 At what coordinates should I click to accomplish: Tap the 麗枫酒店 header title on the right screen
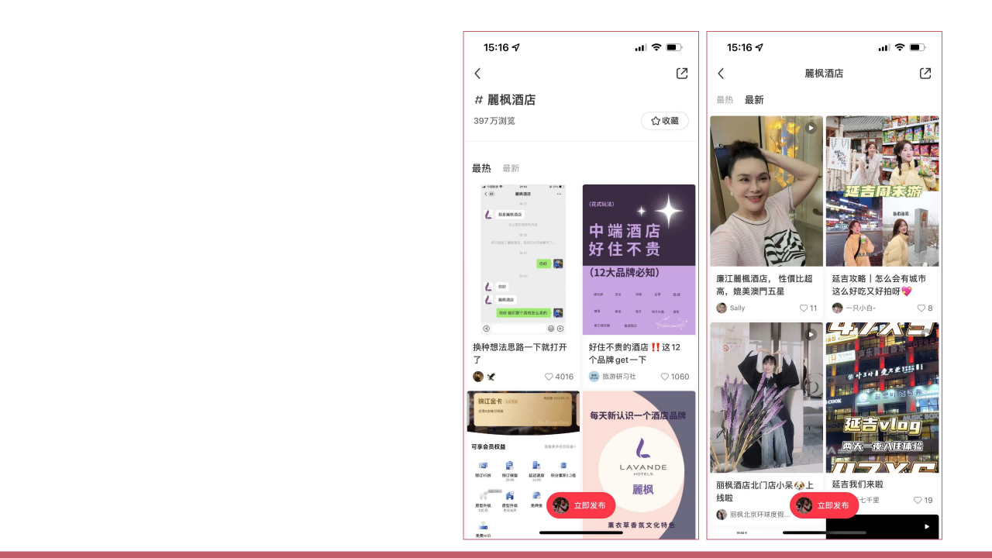pyautogui.click(x=824, y=73)
